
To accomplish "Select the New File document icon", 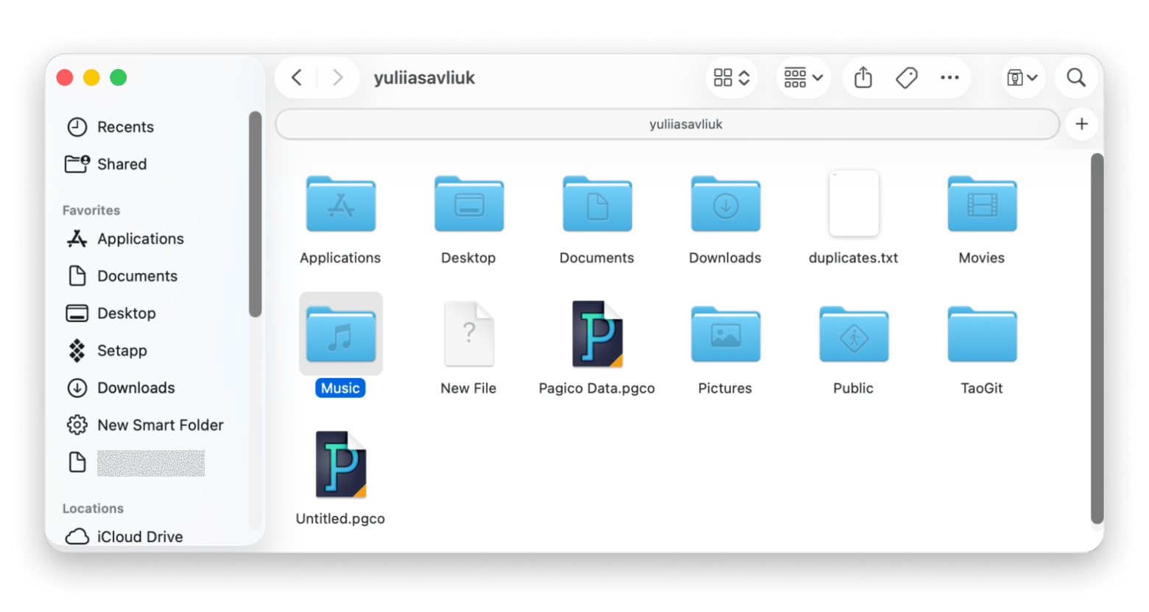I will 468,335.
